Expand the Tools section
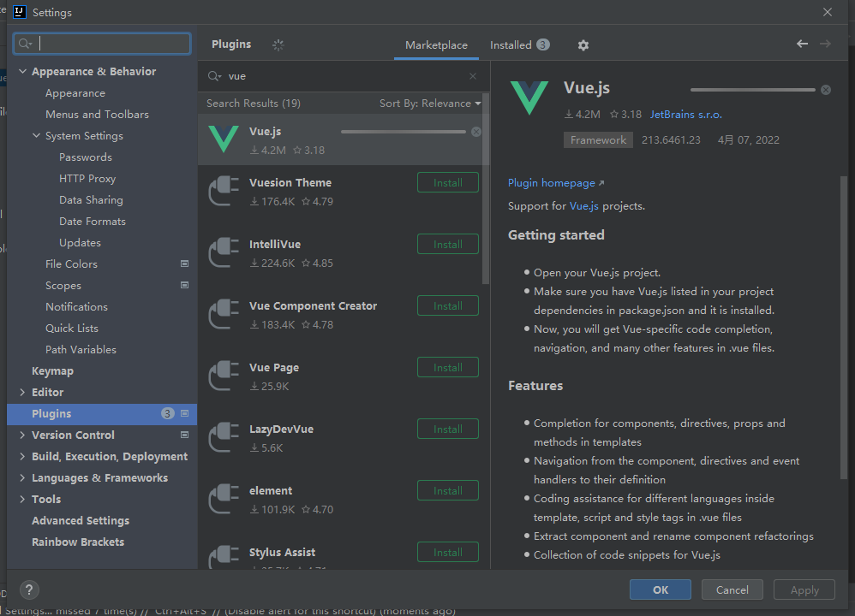 tap(22, 499)
